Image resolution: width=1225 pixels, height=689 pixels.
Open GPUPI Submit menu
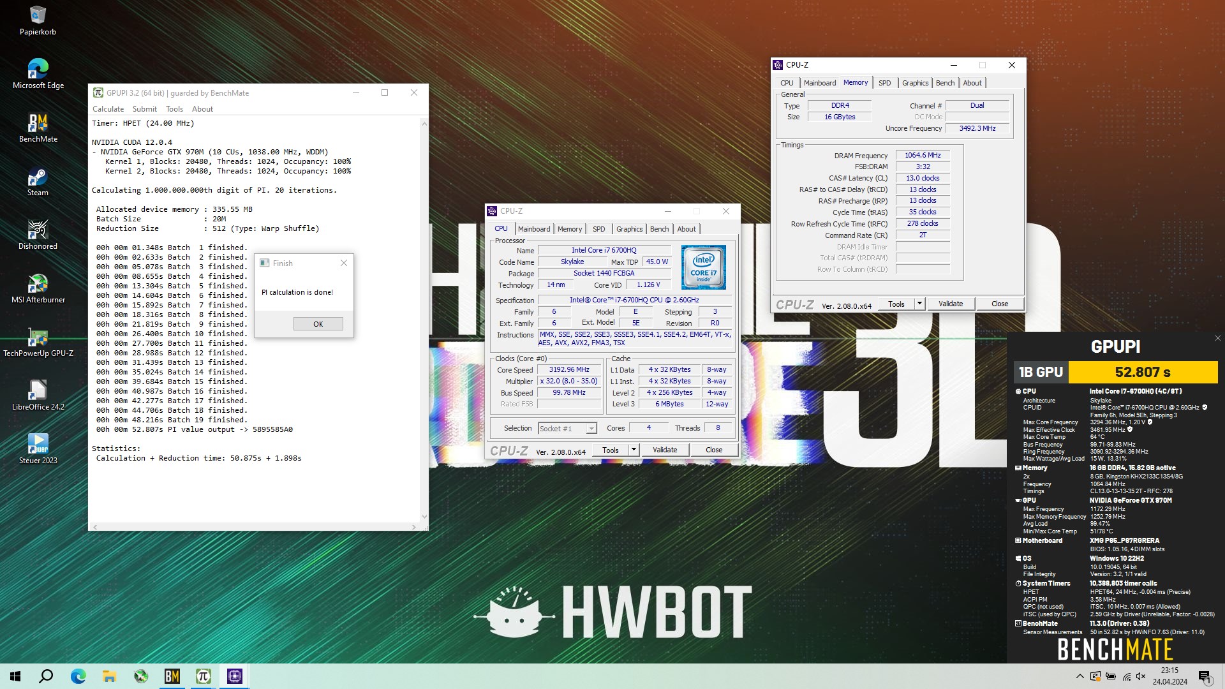(144, 109)
